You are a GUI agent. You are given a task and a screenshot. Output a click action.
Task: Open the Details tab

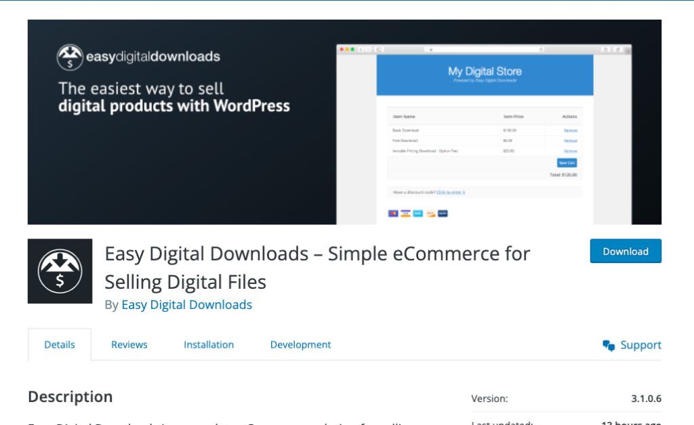60,344
